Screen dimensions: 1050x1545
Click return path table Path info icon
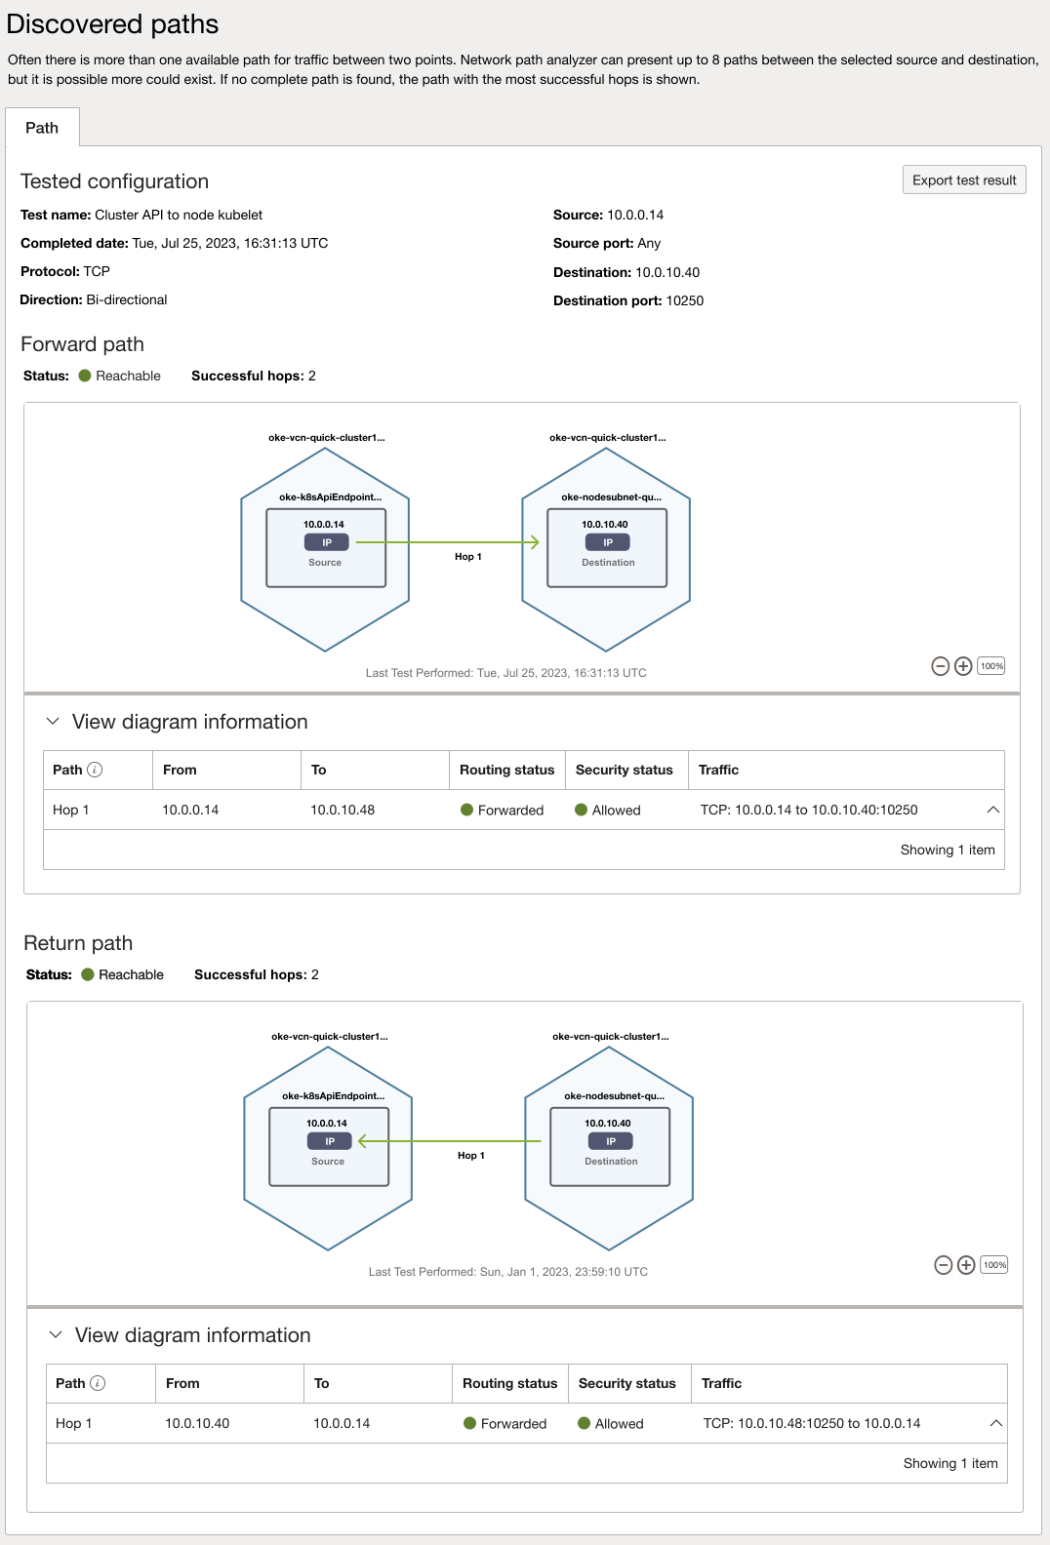click(x=98, y=1383)
